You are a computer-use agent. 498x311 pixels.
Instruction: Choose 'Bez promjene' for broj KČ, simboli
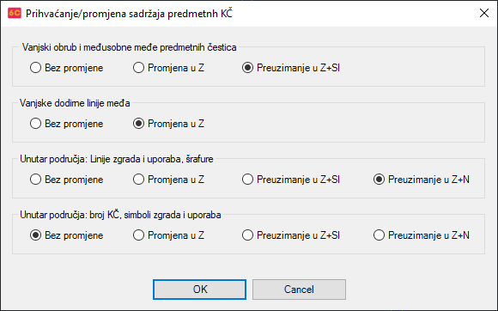[66, 235]
